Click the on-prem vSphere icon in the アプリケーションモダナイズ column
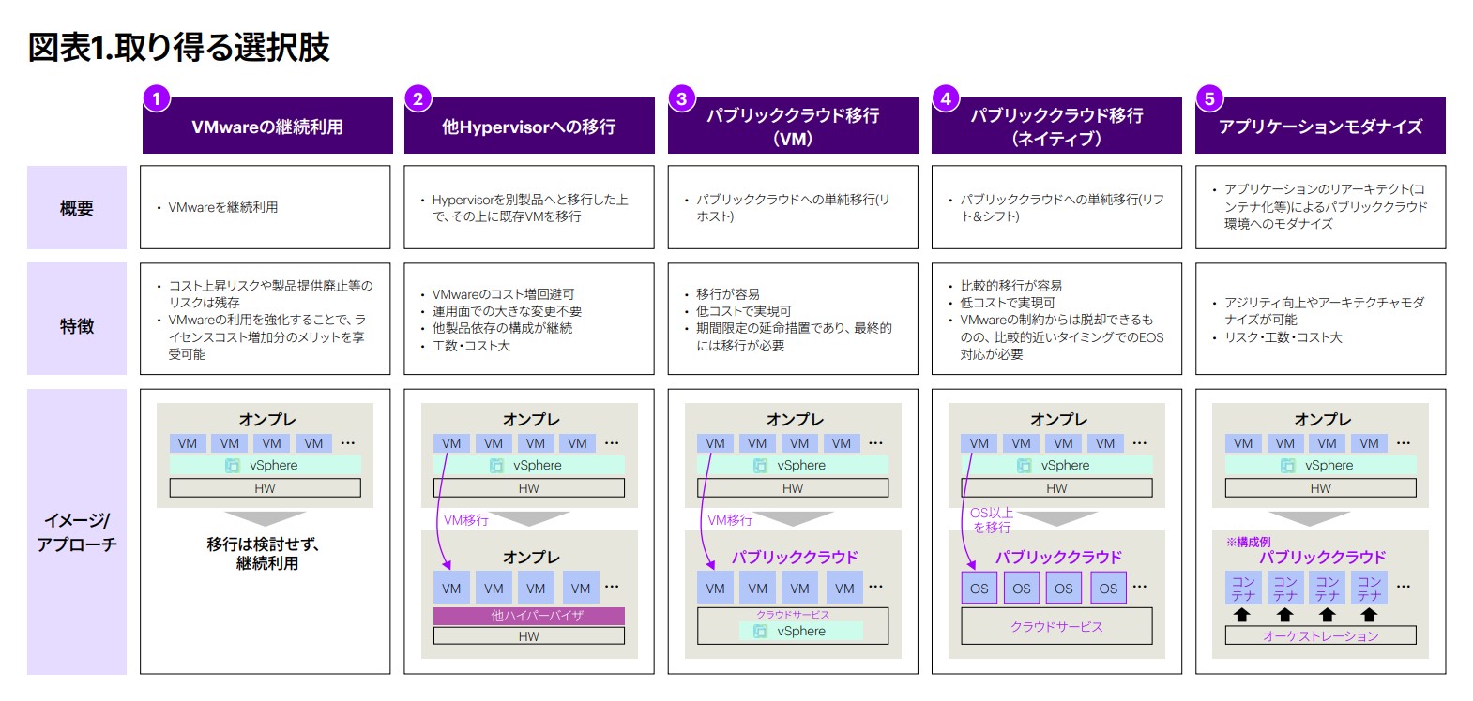Viewport: 1473px width, 701px height. click(x=1287, y=466)
